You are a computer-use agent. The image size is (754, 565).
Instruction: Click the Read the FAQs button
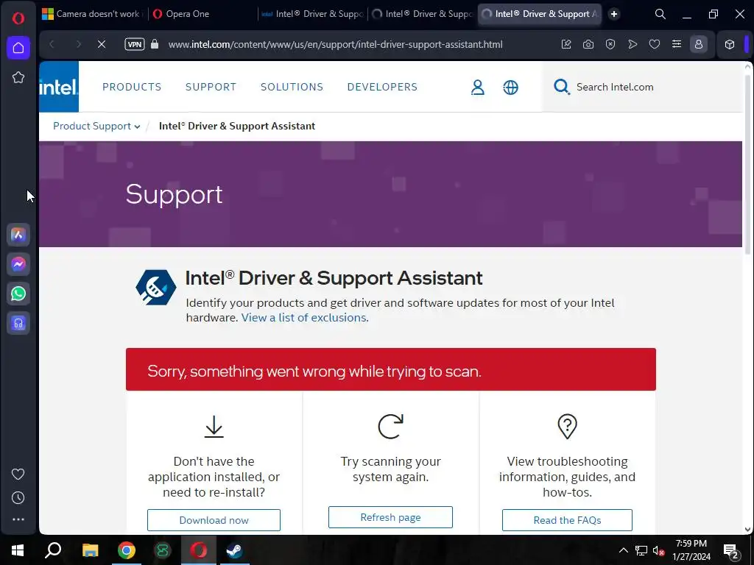click(568, 520)
